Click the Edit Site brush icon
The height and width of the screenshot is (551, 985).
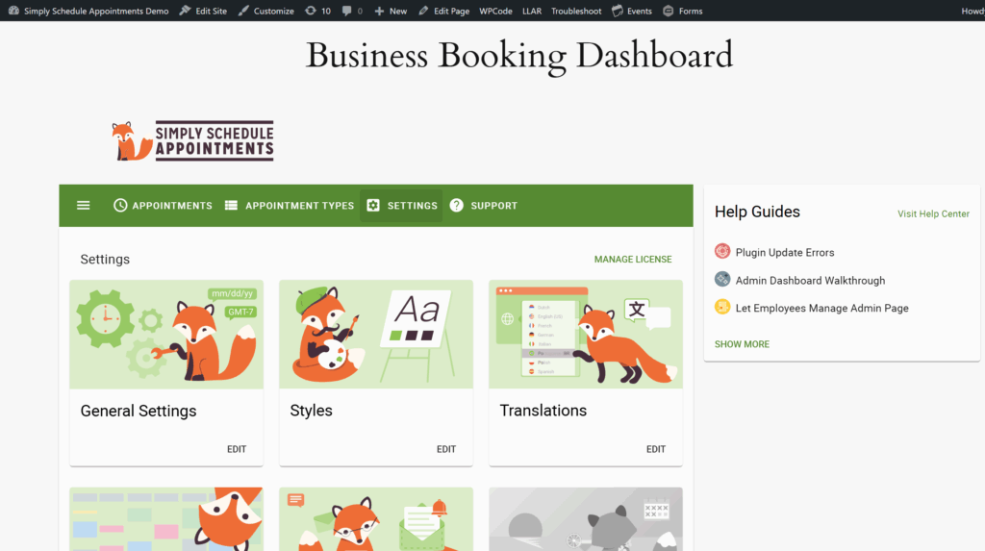coord(185,11)
